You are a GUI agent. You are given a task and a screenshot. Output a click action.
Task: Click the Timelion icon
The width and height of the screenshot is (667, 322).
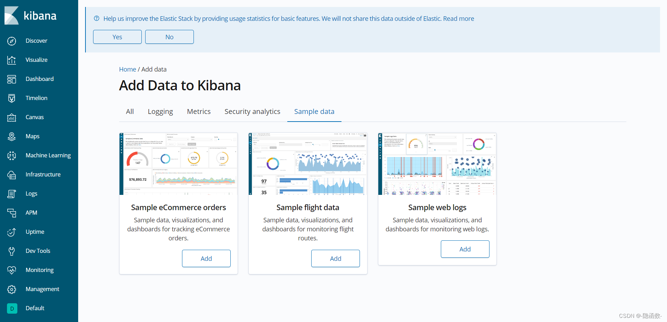tap(11, 98)
